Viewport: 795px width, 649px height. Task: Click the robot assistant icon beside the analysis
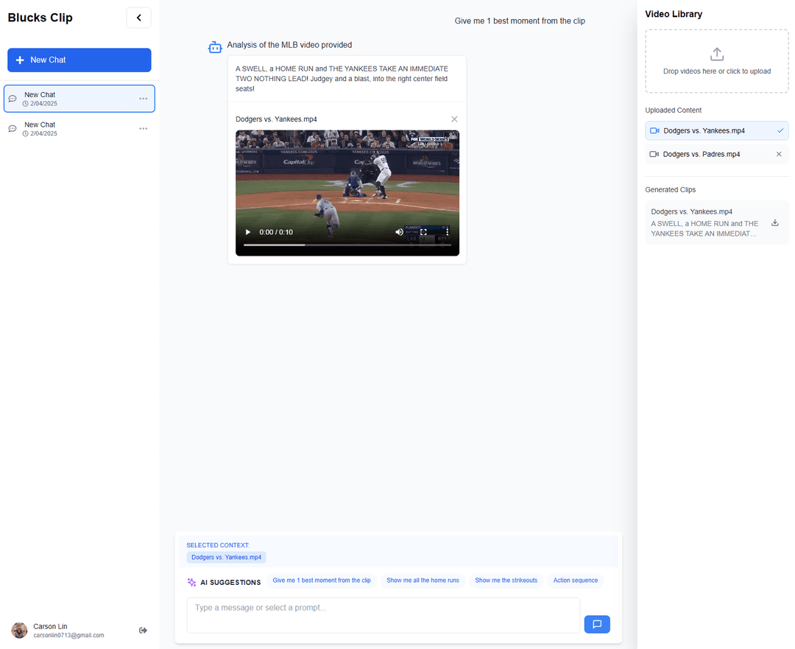pyautogui.click(x=215, y=47)
